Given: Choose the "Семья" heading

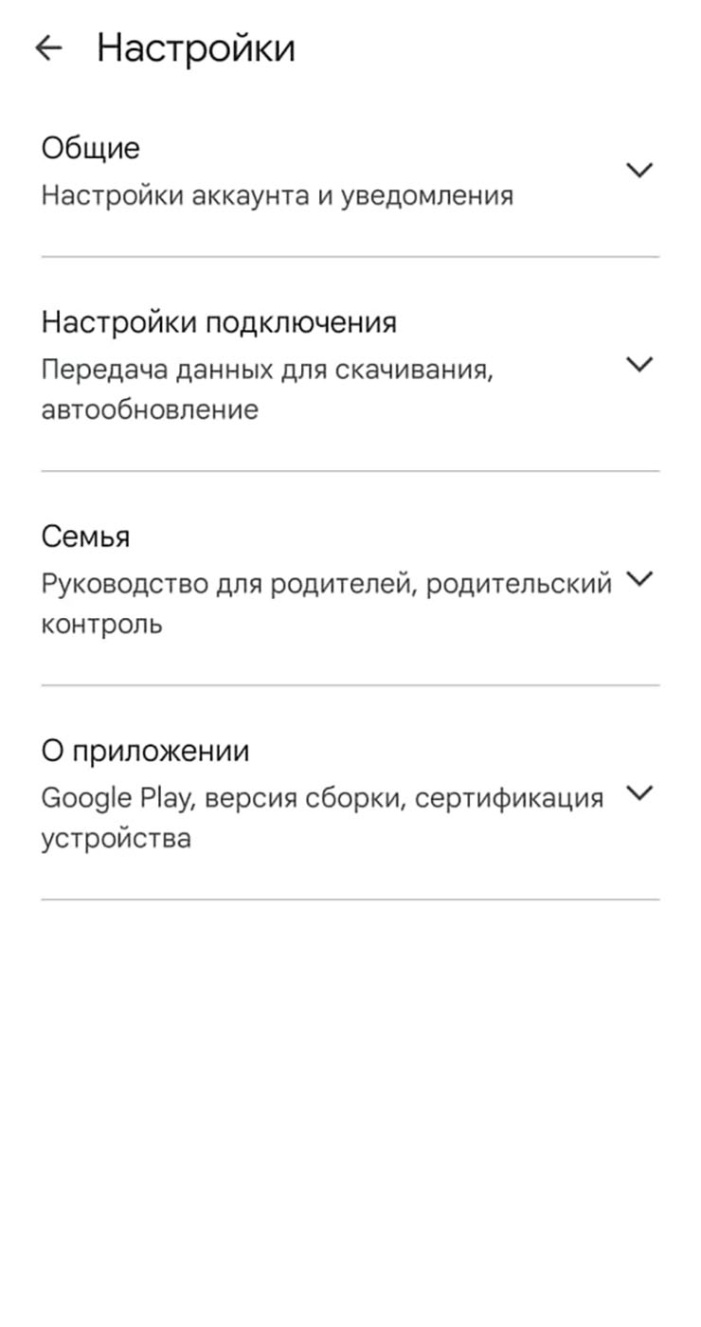Looking at the screenshot, I should (85, 536).
